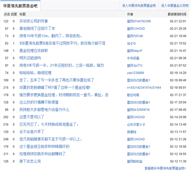191x172 pixels.
Task: Open the post 会不会高兴早了
Action: click(32, 132)
